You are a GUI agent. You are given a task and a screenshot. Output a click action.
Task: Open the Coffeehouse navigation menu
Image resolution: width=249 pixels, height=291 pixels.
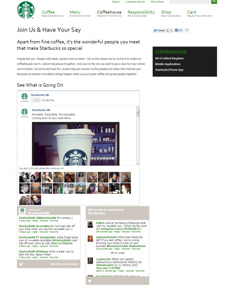pos(109,12)
